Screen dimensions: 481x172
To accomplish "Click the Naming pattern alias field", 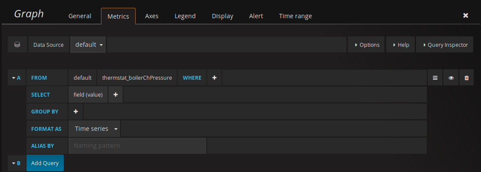I will click(x=137, y=146).
